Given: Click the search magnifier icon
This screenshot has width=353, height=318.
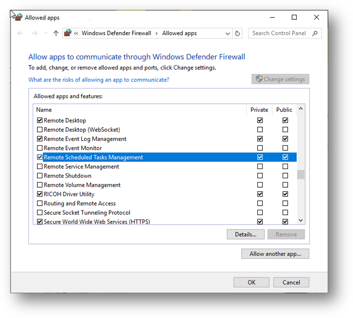Looking at the screenshot, I should pyautogui.click(x=315, y=33).
